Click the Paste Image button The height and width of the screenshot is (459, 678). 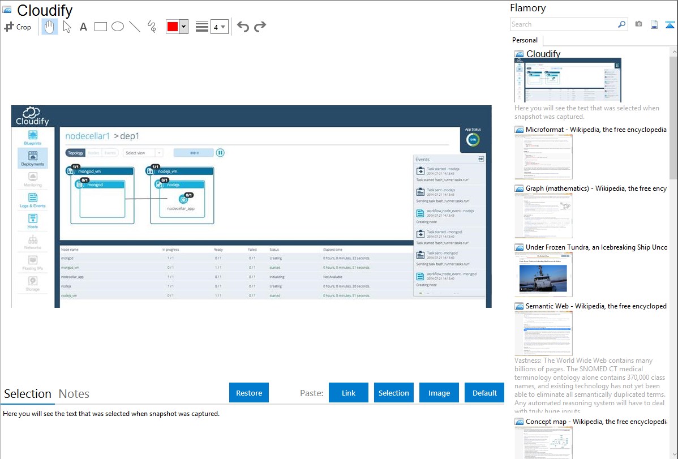(x=439, y=393)
